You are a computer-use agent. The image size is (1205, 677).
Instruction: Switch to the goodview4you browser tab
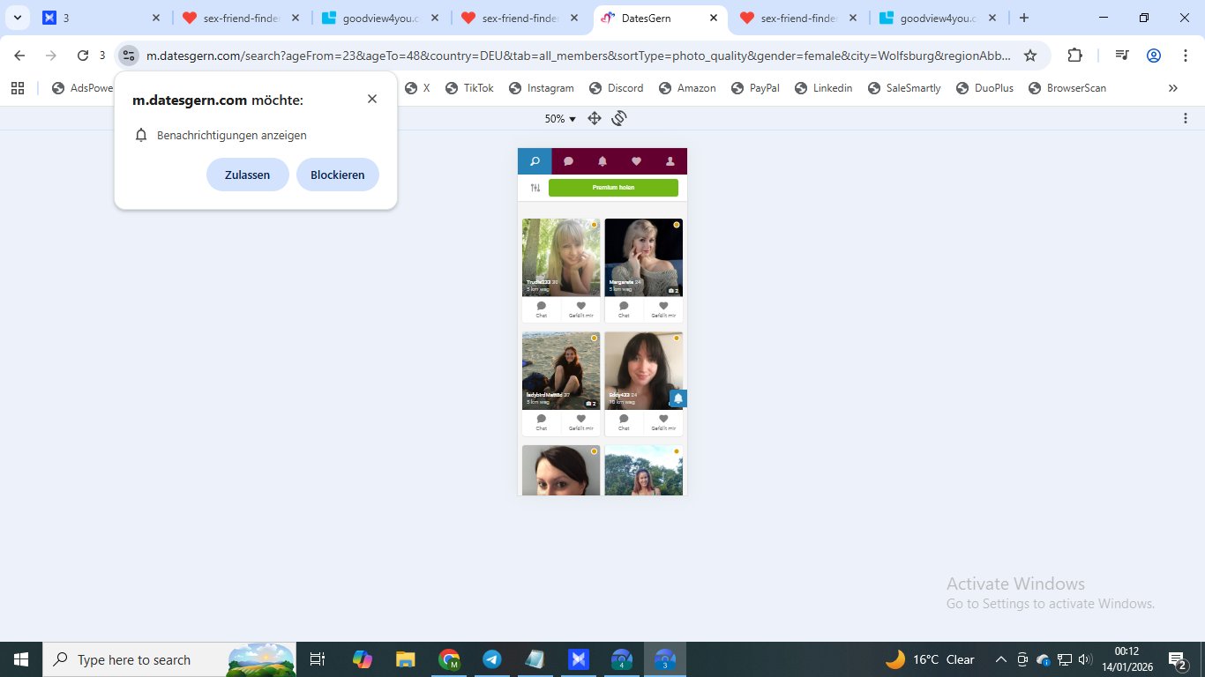(x=379, y=18)
